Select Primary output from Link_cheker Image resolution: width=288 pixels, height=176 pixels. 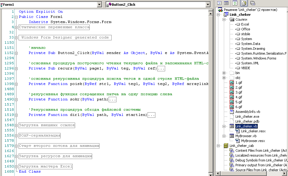point(261,165)
